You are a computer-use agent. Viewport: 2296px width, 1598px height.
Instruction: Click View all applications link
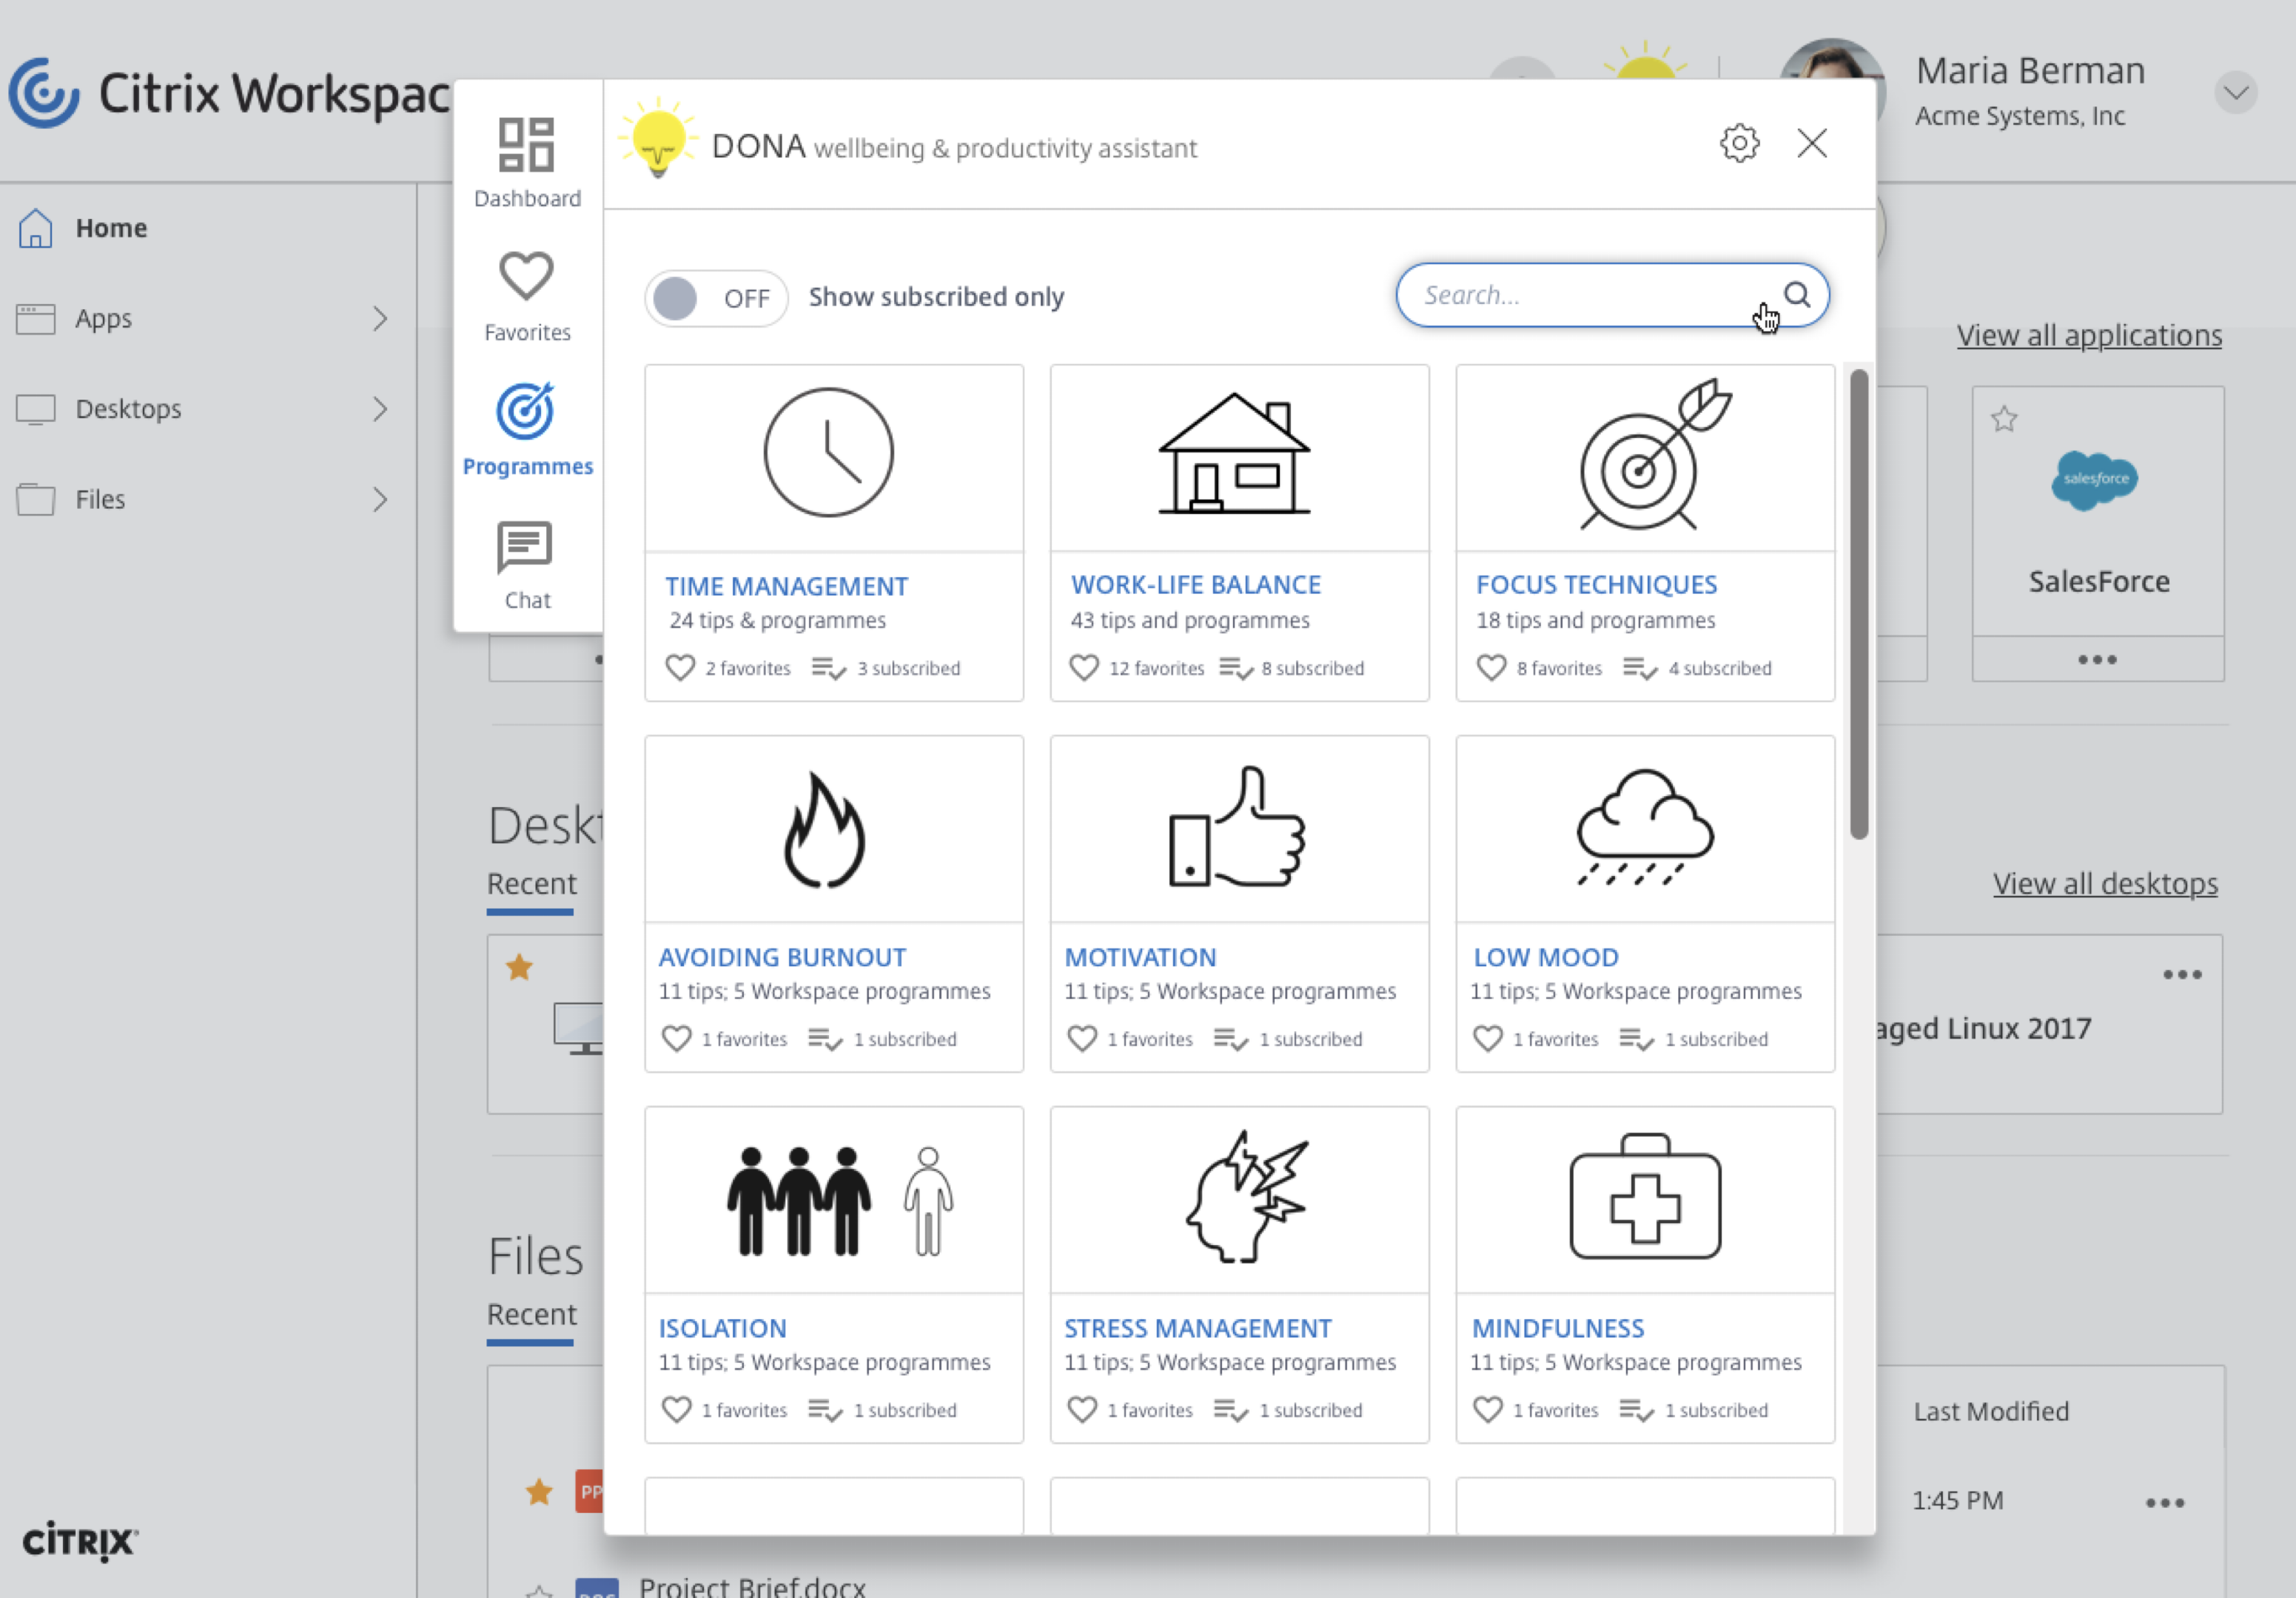[x=2089, y=336]
